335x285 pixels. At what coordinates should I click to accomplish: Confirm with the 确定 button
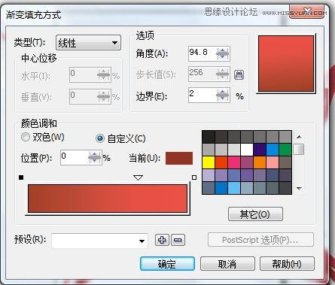tap(167, 264)
